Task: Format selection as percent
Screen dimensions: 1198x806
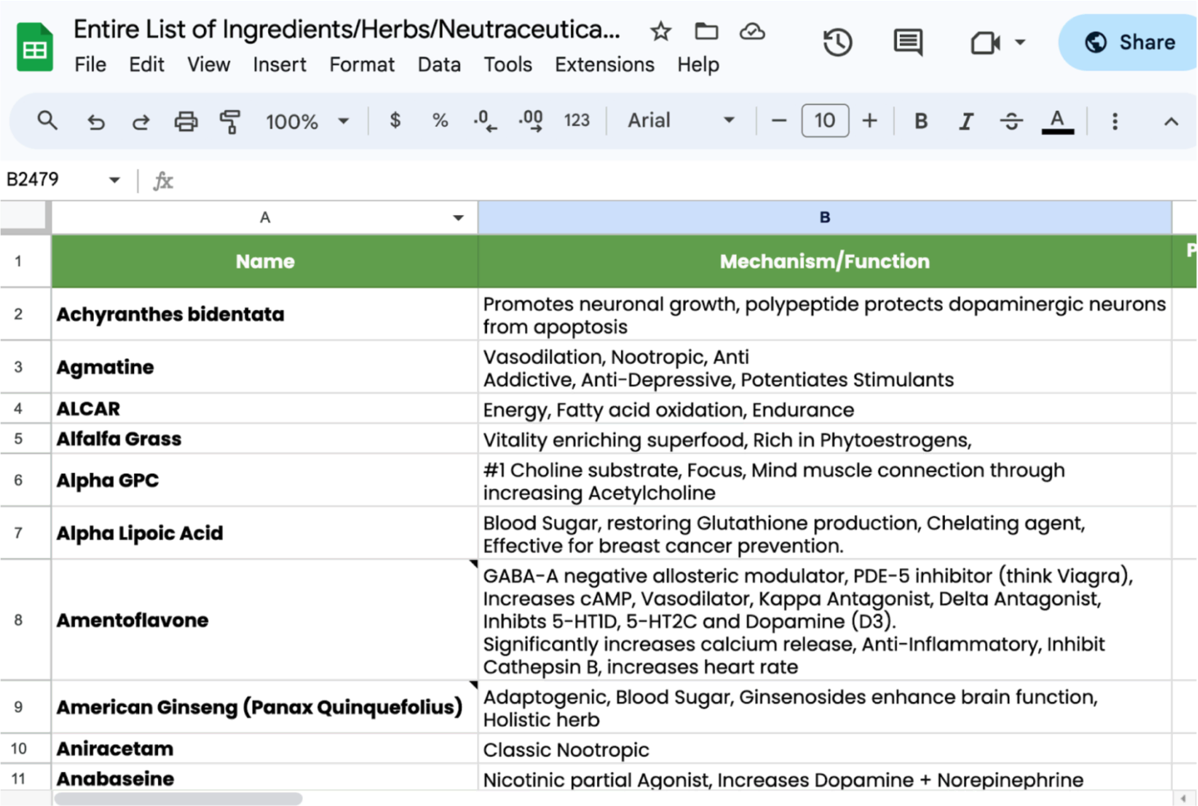Action: [440, 121]
